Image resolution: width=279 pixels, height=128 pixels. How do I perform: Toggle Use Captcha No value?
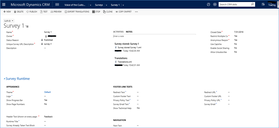235,44
